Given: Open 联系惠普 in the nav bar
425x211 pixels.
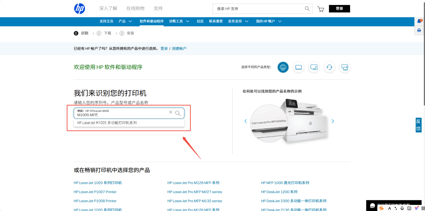Looking at the screenshot, I should point(216,21).
